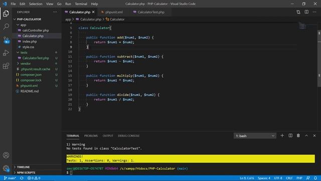Open the File menu
321x181 pixels.
point(13,4)
